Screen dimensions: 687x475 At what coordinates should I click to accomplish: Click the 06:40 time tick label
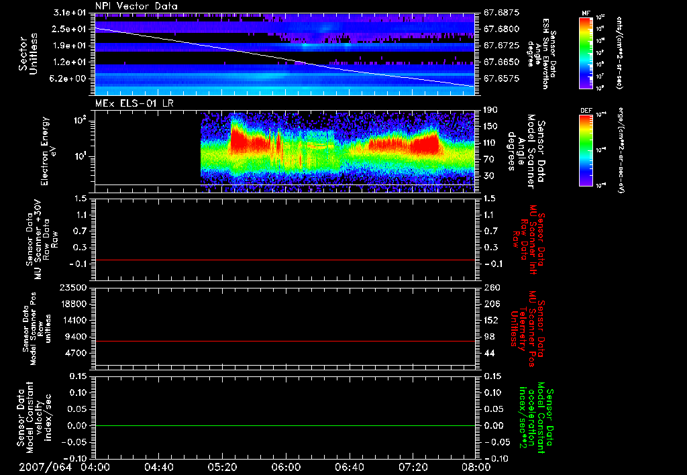click(x=349, y=467)
